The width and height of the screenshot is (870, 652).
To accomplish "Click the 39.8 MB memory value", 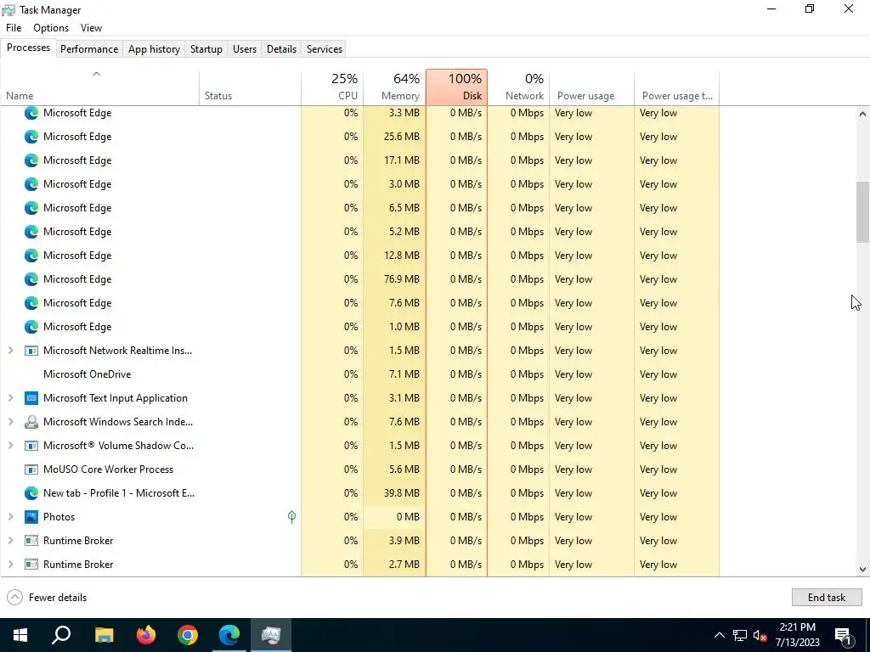I will click(x=401, y=493).
